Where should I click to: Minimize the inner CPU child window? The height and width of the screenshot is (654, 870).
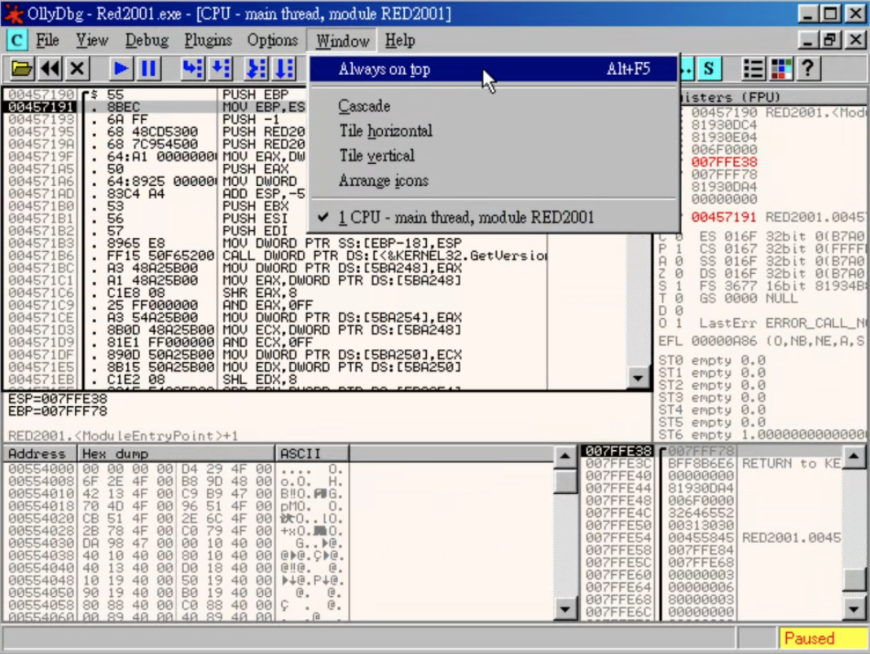coord(808,40)
